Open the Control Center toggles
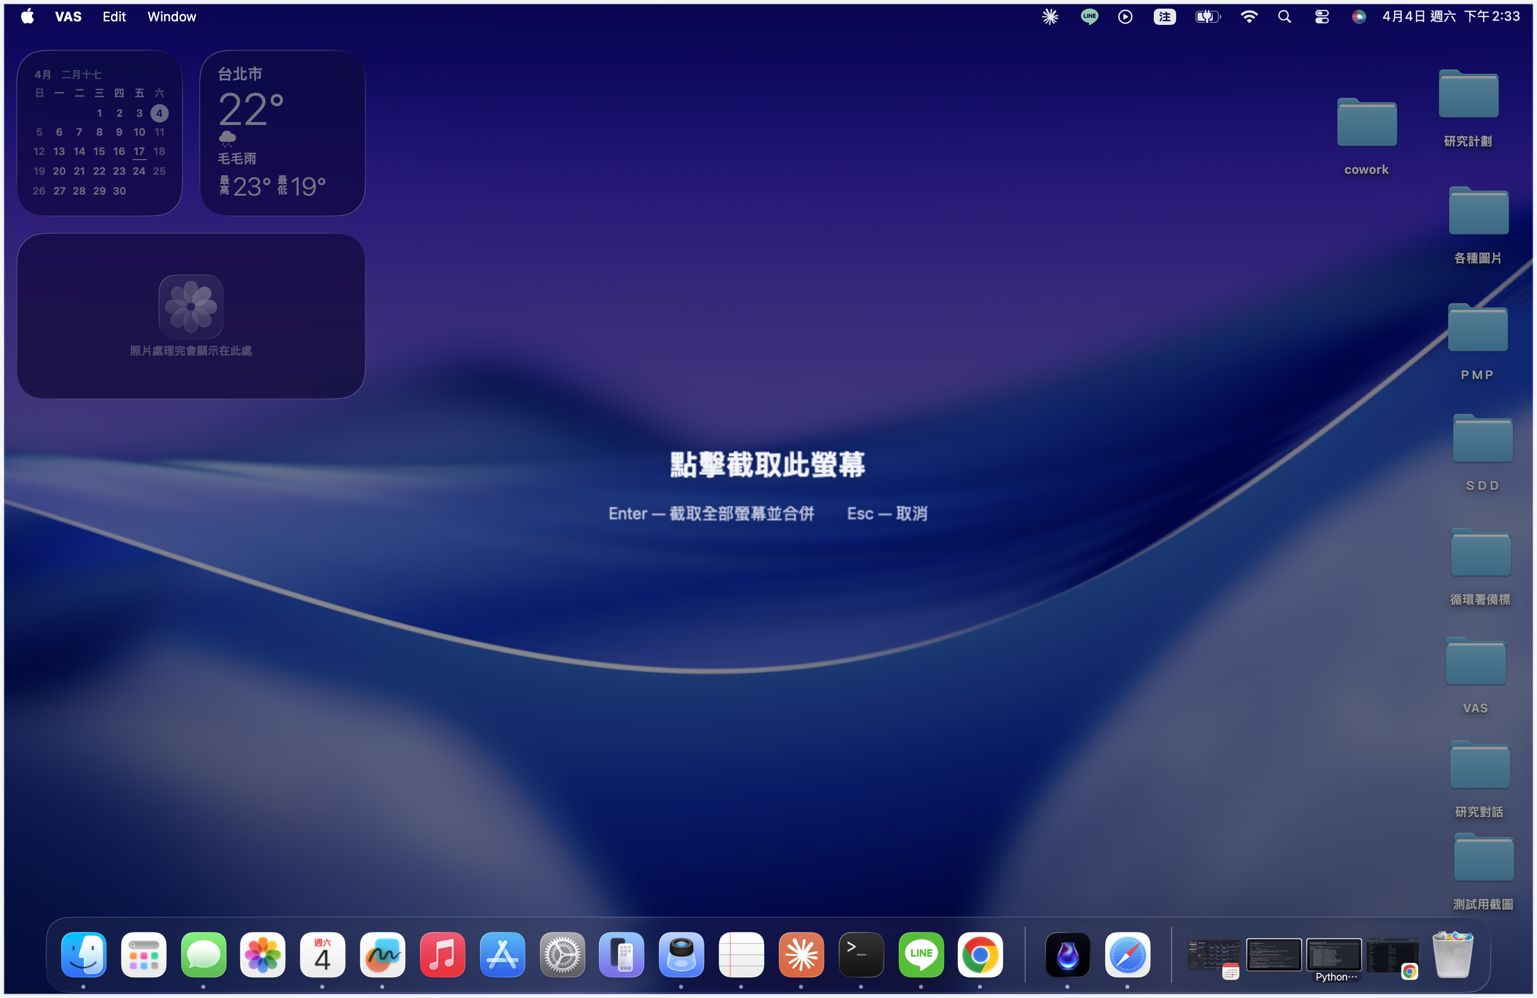Screen dimensions: 1537x998 [1321, 17]
